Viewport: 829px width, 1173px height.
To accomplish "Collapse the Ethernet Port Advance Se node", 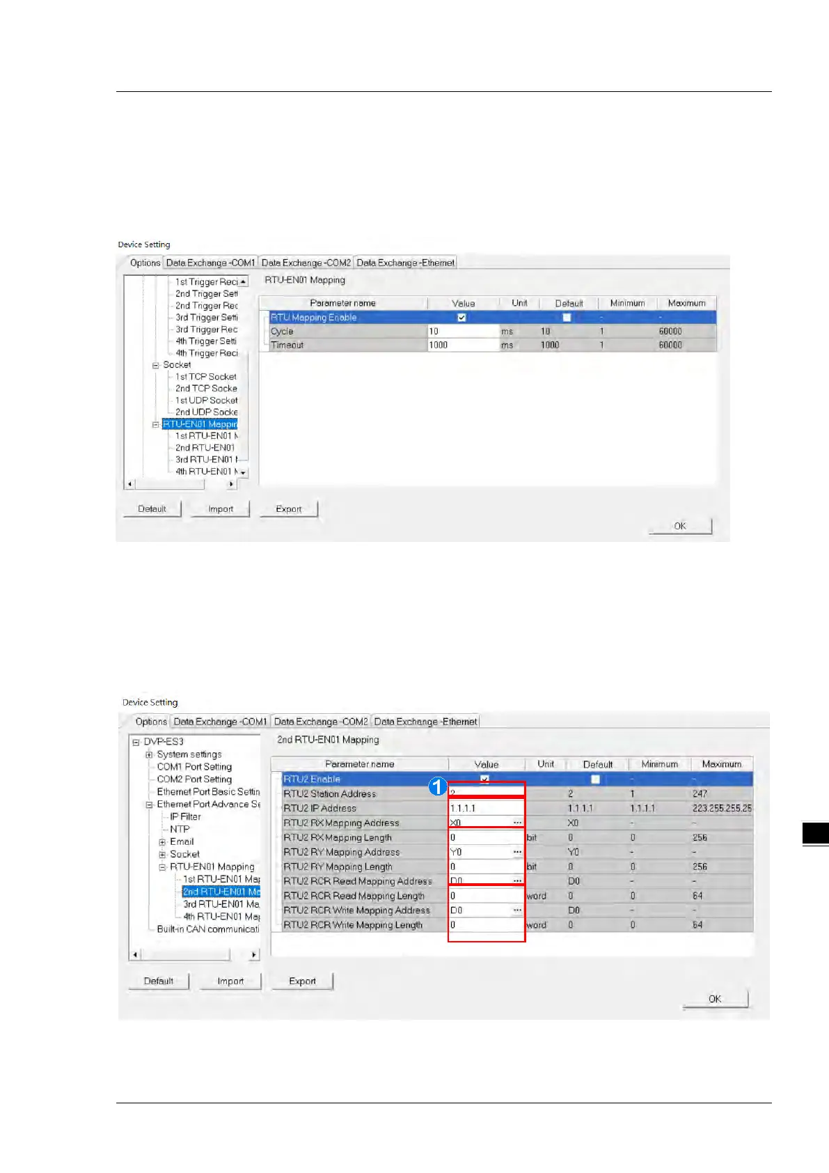I will [x=149, y=805].
